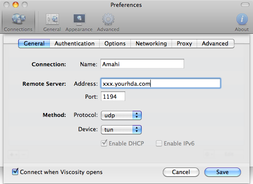Select the Options tab
Screen dimensions: 253x184
coord(115,44)
